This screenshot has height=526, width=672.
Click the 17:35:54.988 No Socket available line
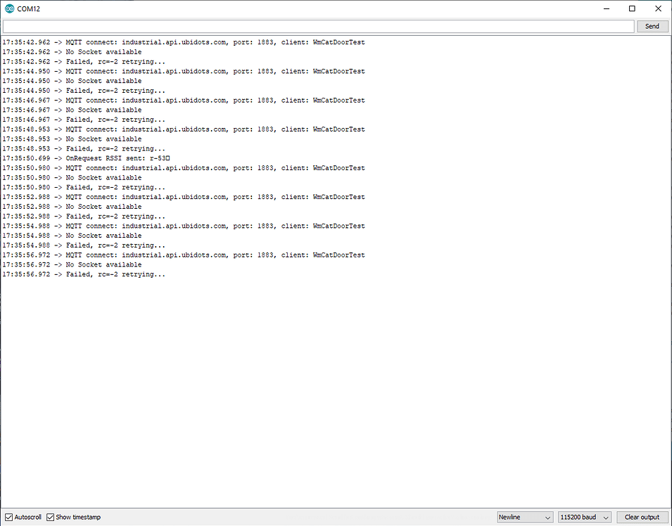[x=72, y=236]
